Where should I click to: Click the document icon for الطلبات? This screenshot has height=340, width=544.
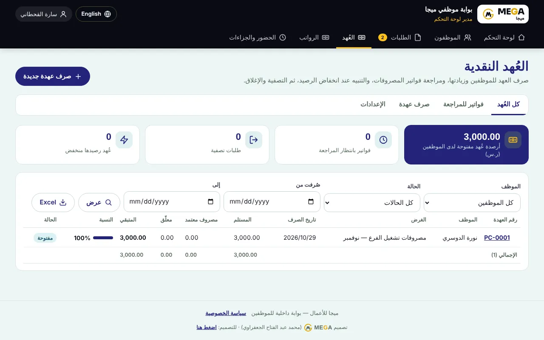[418, 37]
